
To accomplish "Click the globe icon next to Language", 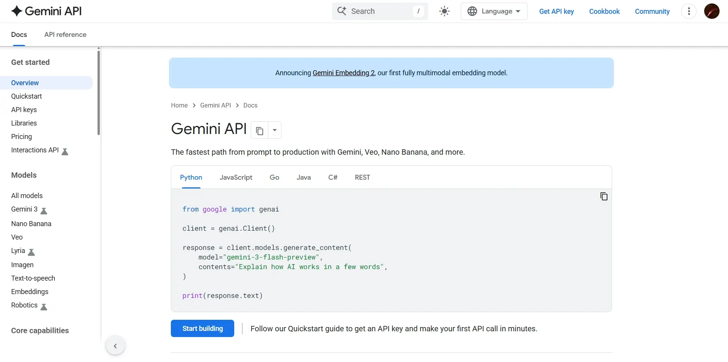I will click(x=473, y=11).
